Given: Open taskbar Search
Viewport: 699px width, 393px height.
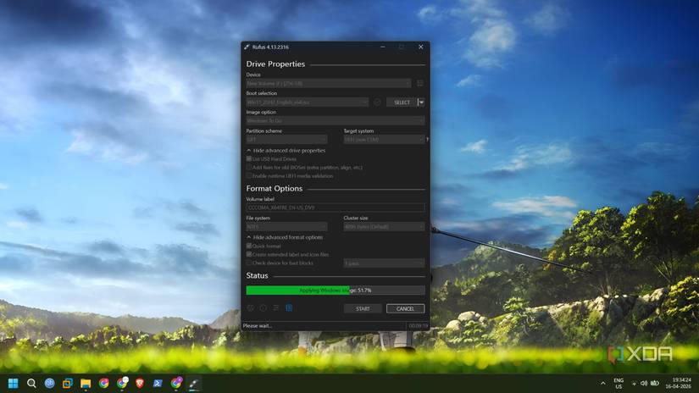Looking at the screenshot, I should coord(31,383).
